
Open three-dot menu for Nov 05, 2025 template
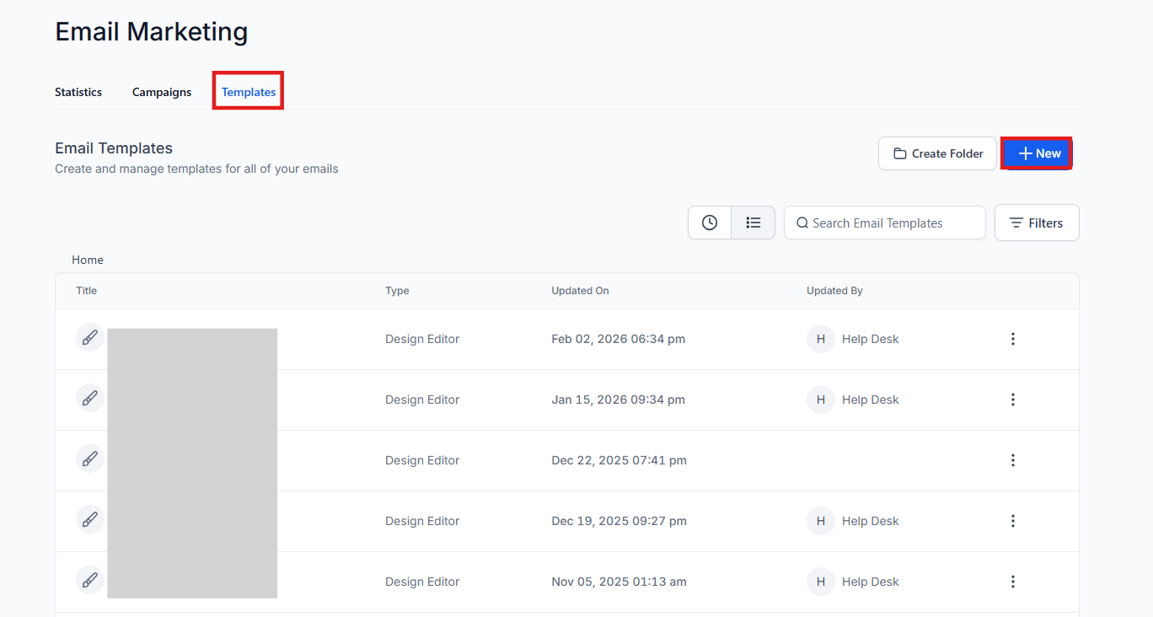click(1012, 582)
